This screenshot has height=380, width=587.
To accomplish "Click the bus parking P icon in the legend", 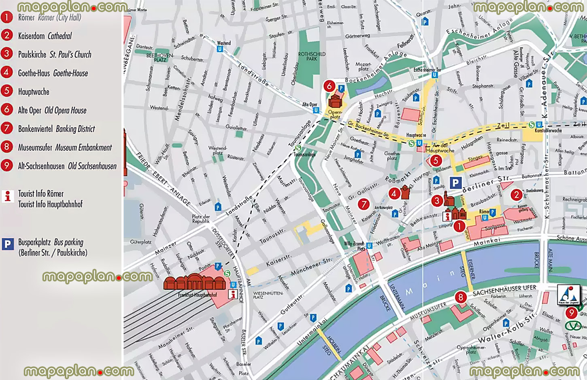I will [x=7, y=244].
